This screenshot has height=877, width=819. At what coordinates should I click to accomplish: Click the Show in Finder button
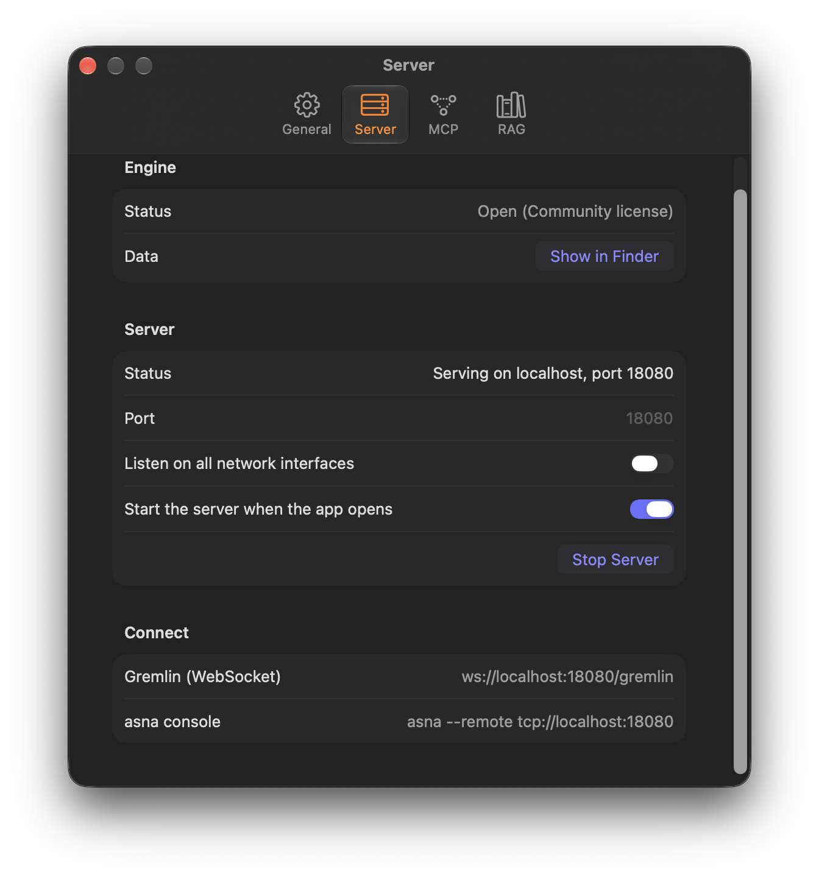pyautogui.click(x=604, y=256)
